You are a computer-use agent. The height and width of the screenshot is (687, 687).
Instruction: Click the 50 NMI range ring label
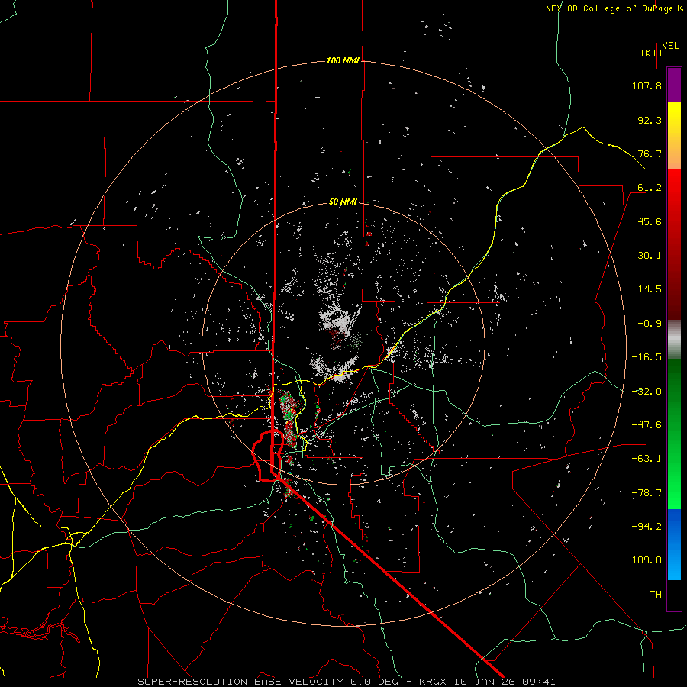pyautogui.click(x=343, y=202)
